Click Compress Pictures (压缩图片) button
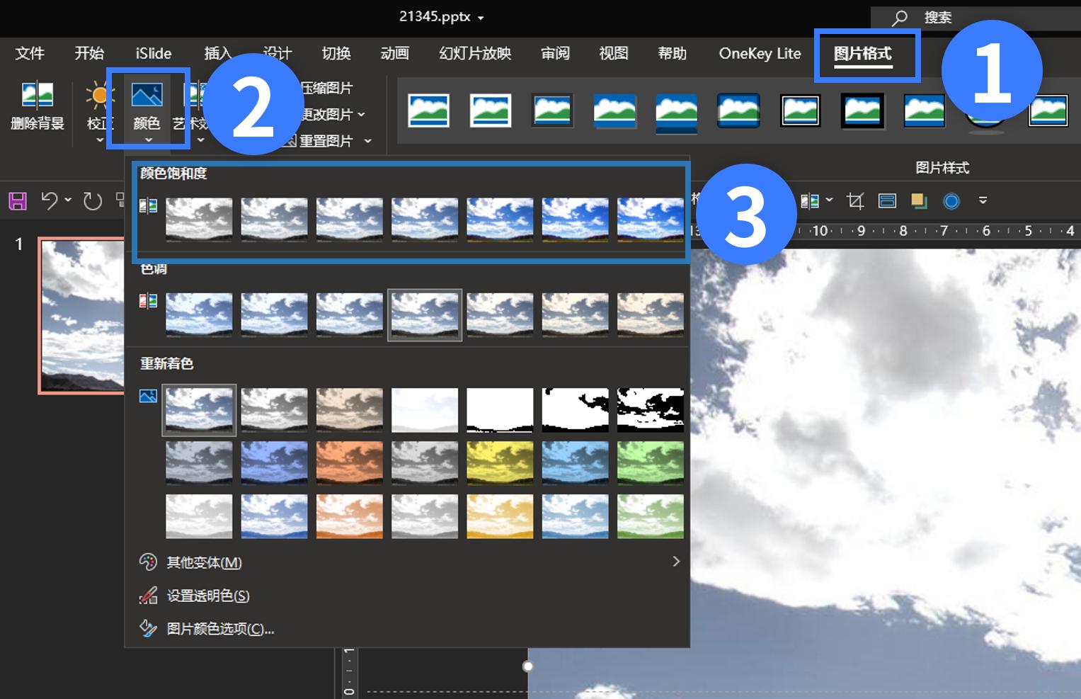The height and width of the screenshot is (699, 1081). tap(326, 88)
